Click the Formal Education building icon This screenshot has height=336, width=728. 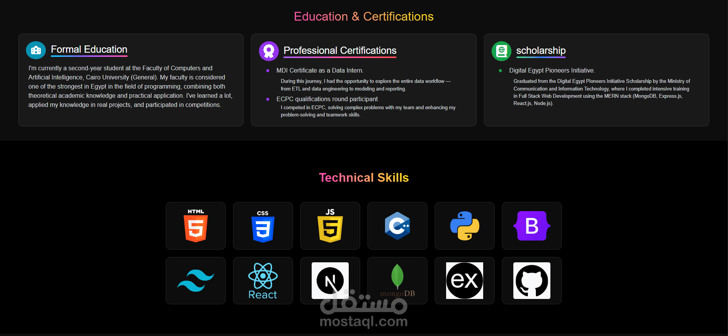tap(36, 50)
